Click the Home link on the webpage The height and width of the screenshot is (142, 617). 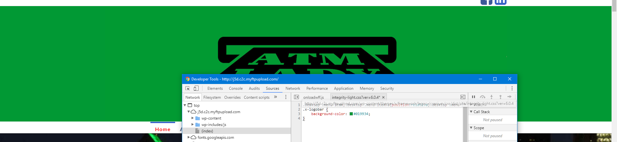163,129
